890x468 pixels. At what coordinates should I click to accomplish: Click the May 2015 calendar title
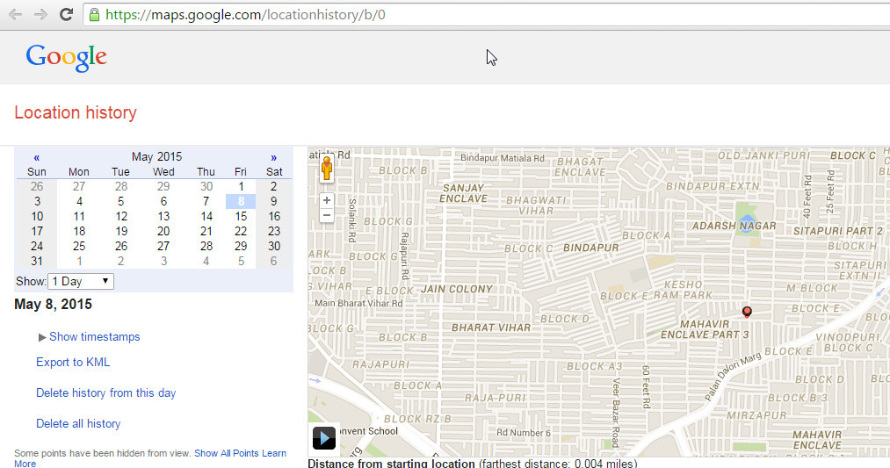click(x=156, y=156)
